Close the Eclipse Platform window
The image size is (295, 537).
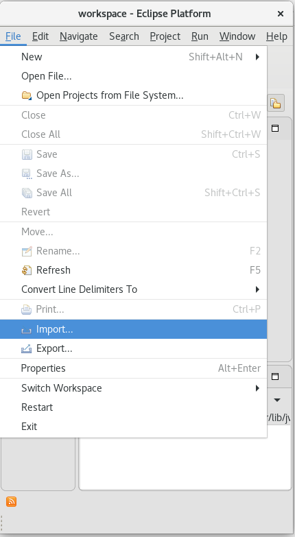point(281,14)
